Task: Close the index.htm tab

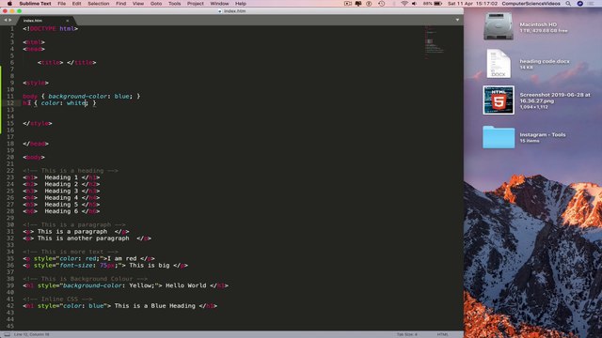Action: click(x=67, y=21)
